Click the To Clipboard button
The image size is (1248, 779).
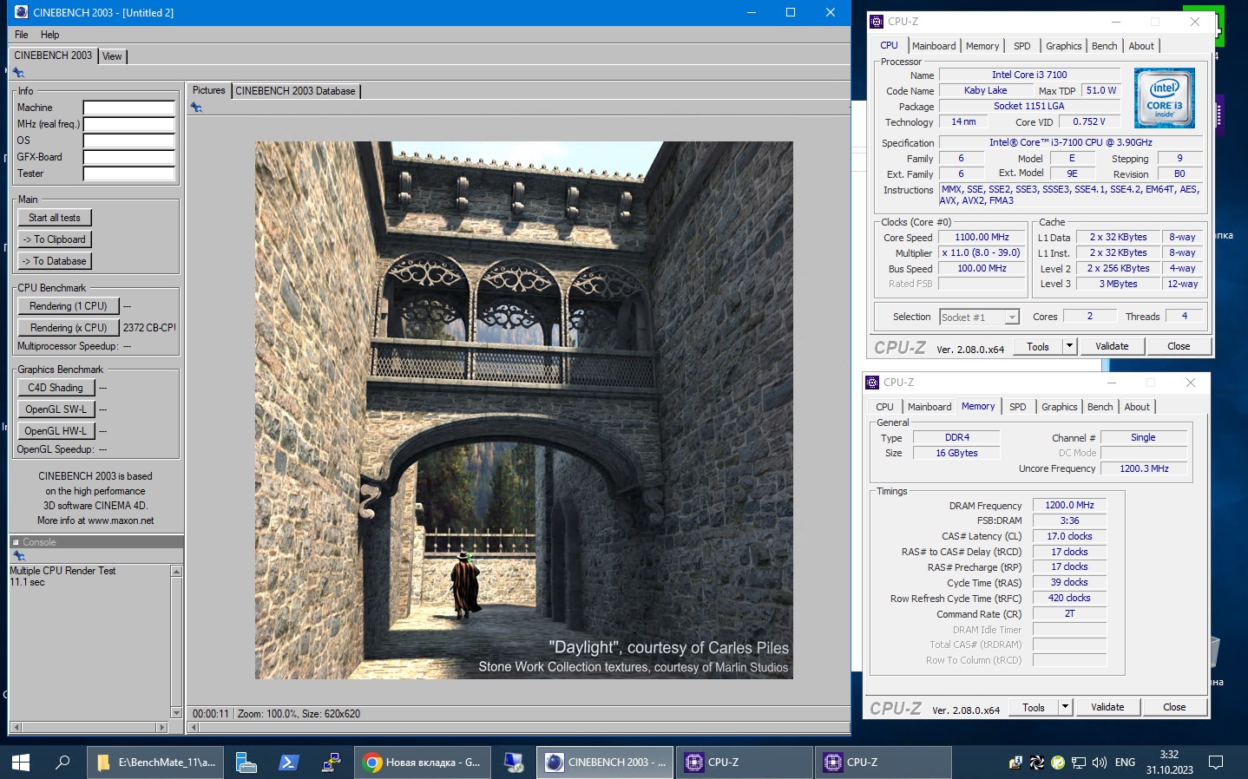coord(55,239)
